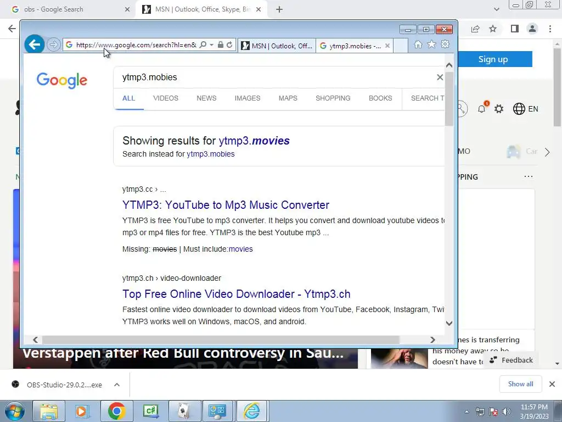Switch to obs - Google Search Chrome tab
562x422 pixels.
point(68,9)
